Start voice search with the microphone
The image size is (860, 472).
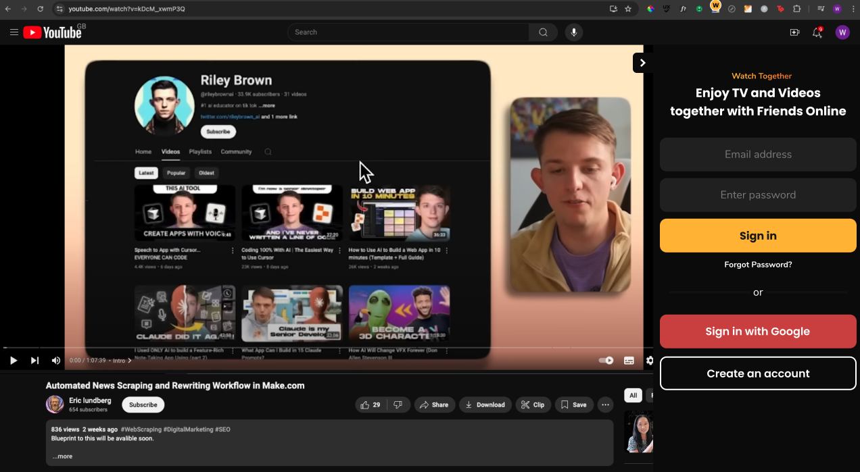[574, 32]
